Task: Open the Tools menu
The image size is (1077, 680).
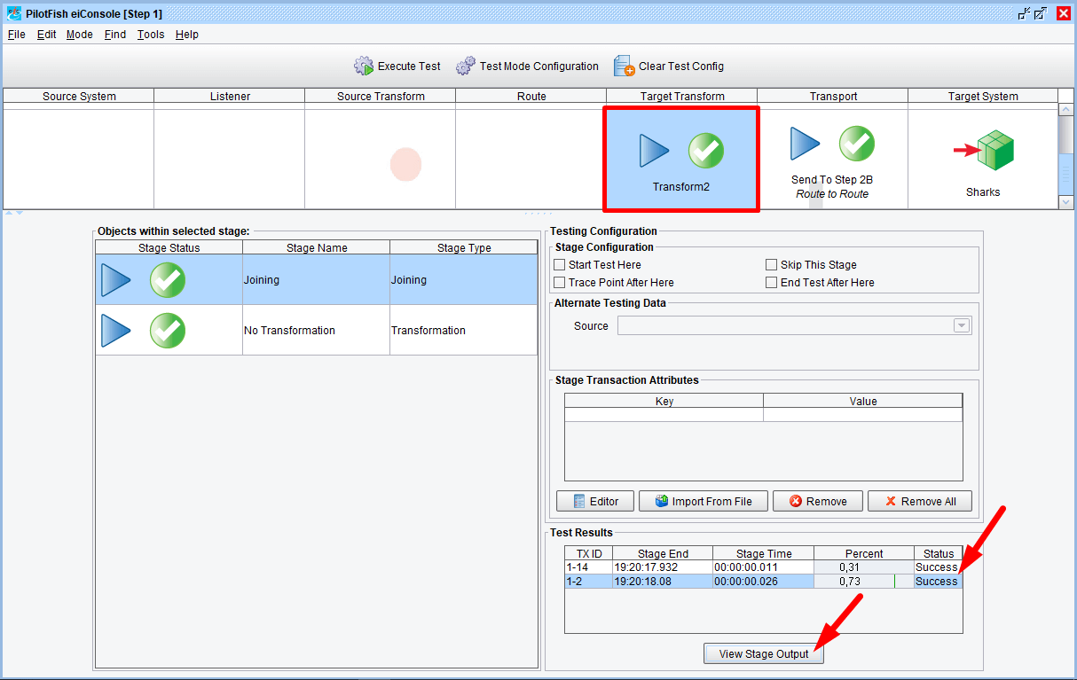Action: 151,35
